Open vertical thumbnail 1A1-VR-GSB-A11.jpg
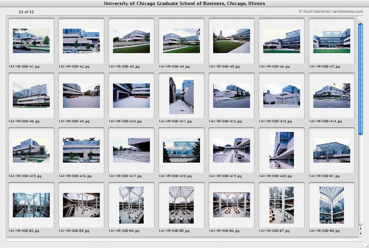369x248 pixels. tap(182, 96)
